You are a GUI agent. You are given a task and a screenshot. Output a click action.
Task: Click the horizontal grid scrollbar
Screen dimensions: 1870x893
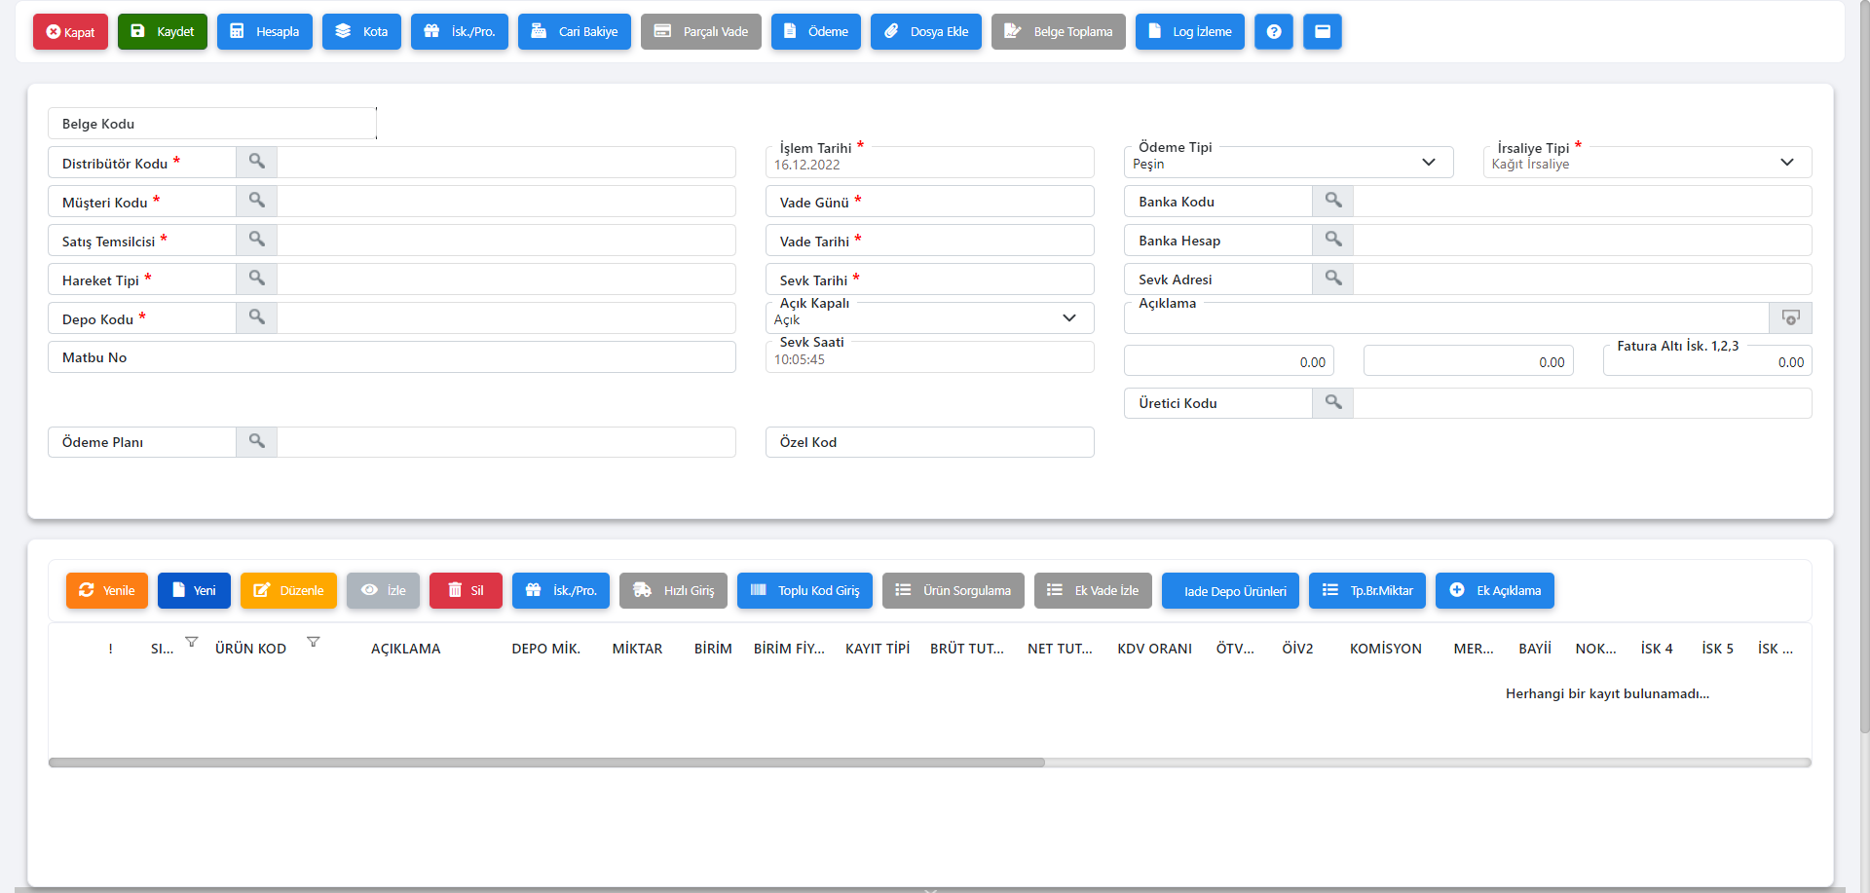coord(546,763)
